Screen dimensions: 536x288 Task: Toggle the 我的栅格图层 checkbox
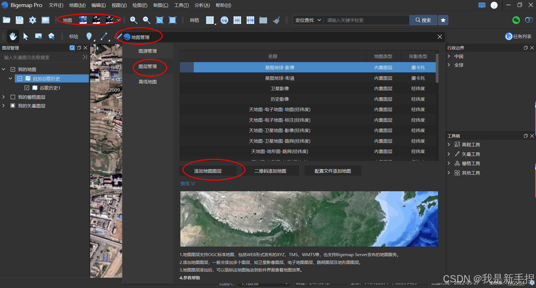tap(13, 97)
